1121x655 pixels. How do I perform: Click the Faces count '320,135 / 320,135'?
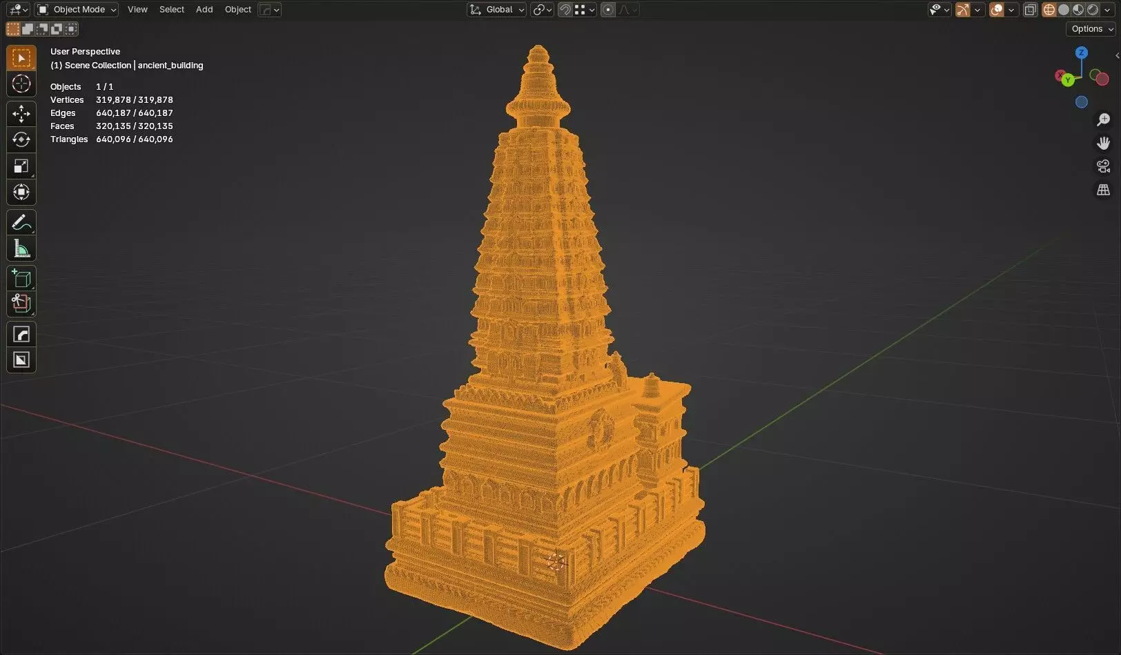click(135, 126)
